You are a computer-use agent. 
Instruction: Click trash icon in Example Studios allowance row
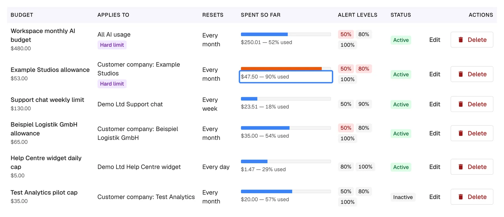(x=461, y=74)
